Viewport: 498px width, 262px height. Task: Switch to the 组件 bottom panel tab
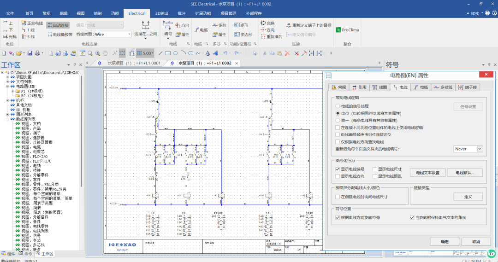8,254
